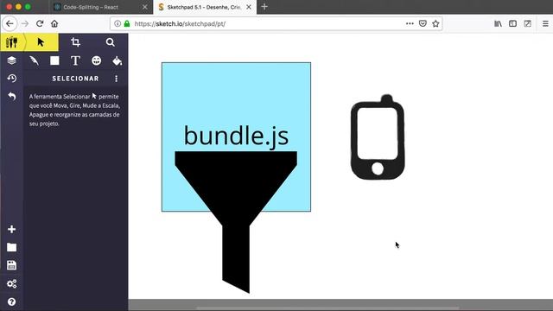Select the mobile phone drawing
Viewport: 553px width, 311px height.
tap(378, 137)
